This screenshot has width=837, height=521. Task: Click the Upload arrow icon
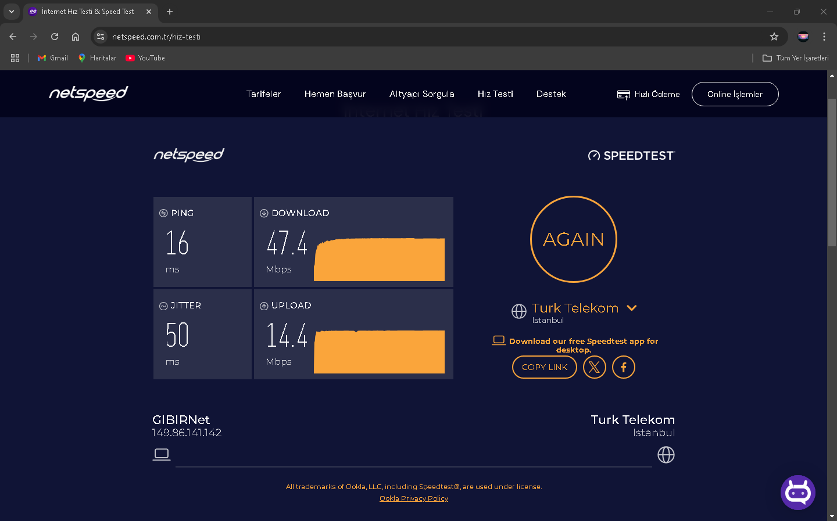[264, 306]
